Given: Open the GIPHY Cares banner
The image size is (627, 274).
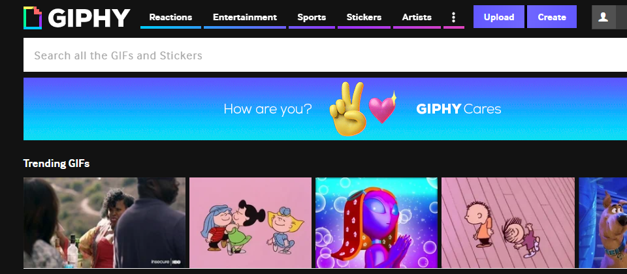Looking at the screenshot, I should pyautogui.click(x=325, y=109).
